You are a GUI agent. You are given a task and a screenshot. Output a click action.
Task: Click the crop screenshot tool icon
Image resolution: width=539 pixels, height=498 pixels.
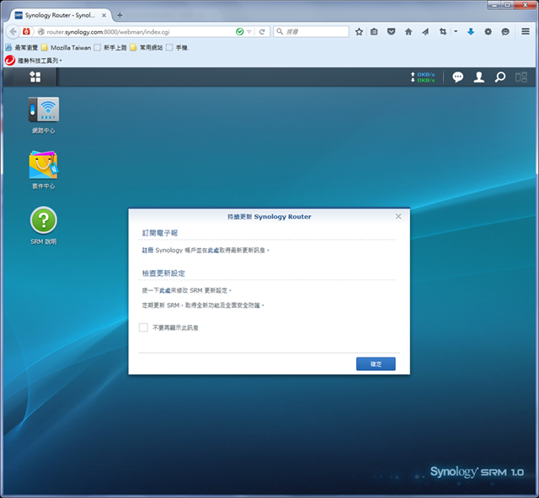(x=443, y=32)
